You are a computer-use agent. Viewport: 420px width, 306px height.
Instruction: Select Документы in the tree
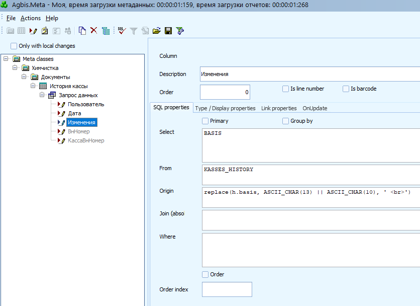point(55,77)
